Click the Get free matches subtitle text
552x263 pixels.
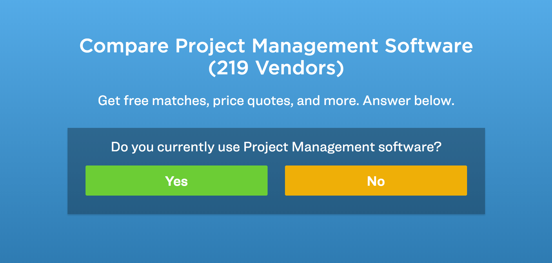click(x=276, y=100)
